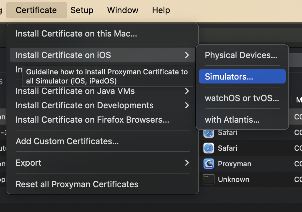Click the Safari compass icon in second Safari row
This screenshot has width=302, height=212.
click(x=209, y=148)
